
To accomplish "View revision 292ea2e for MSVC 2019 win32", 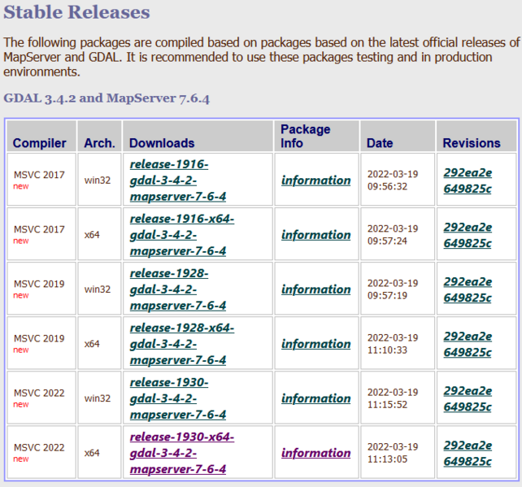I will pyautogui.click(x=468, y=281).
